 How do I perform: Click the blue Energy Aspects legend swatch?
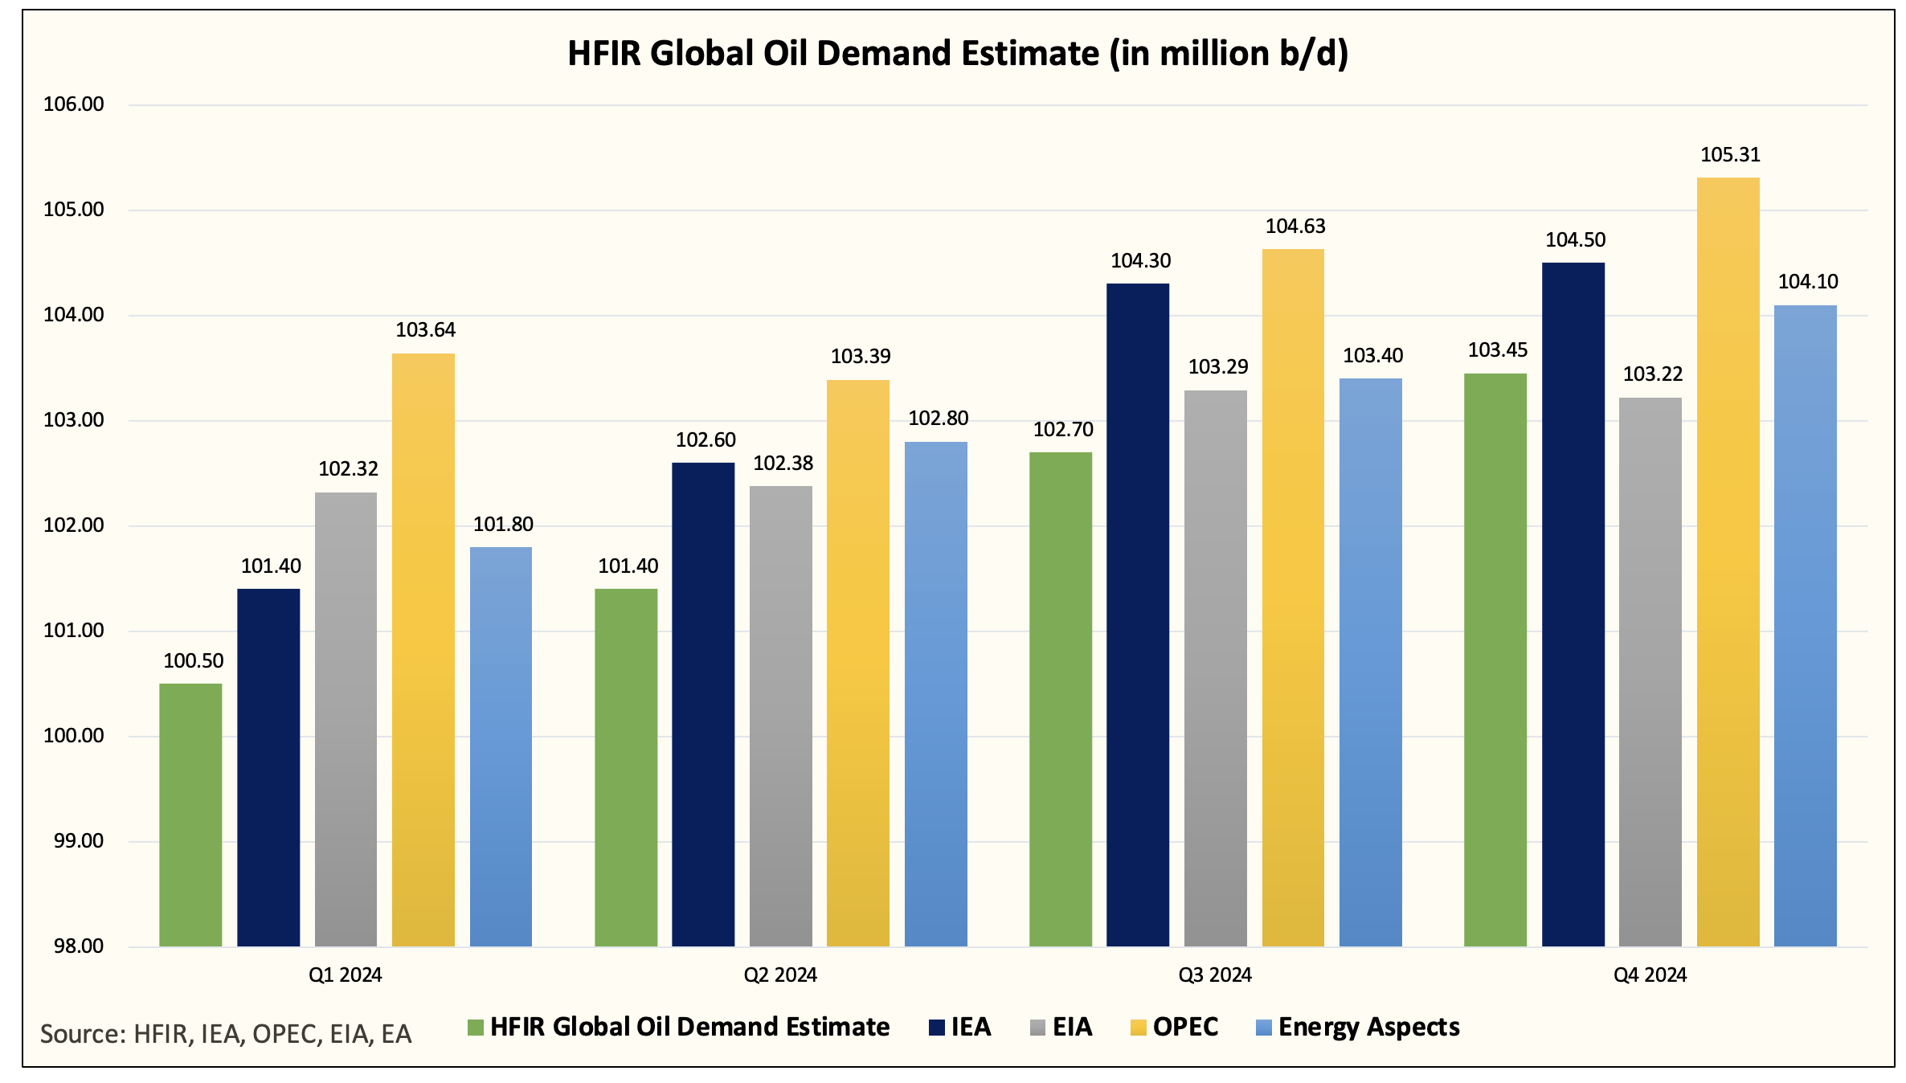point(1263,1028)
